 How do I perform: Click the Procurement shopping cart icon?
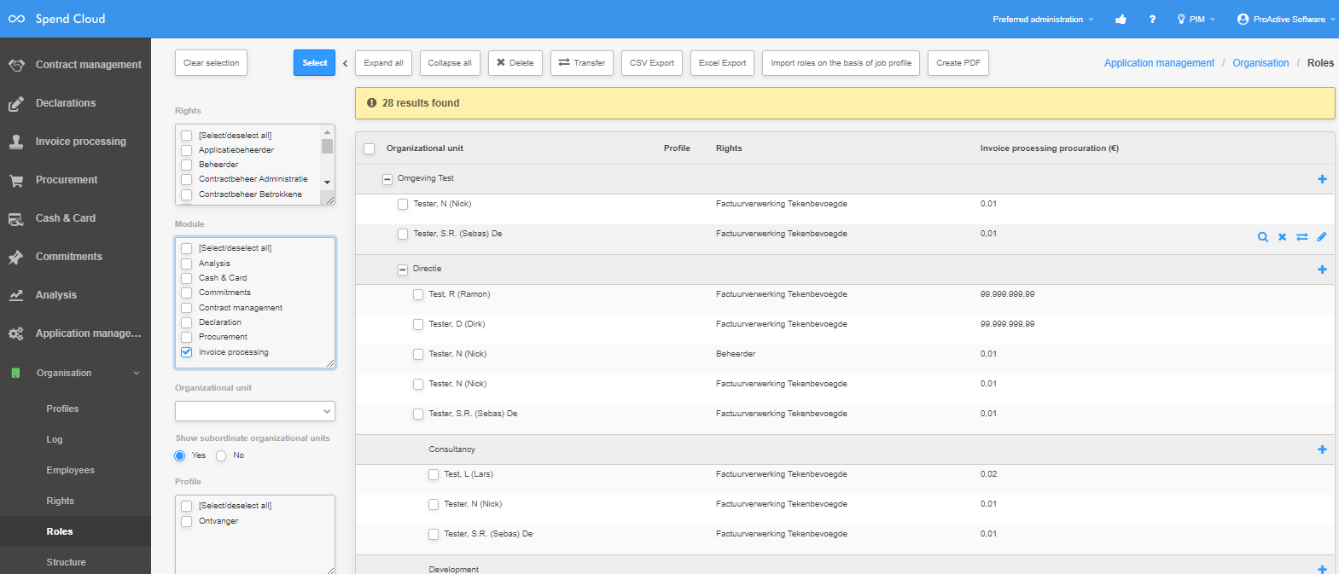pos(16,180)
